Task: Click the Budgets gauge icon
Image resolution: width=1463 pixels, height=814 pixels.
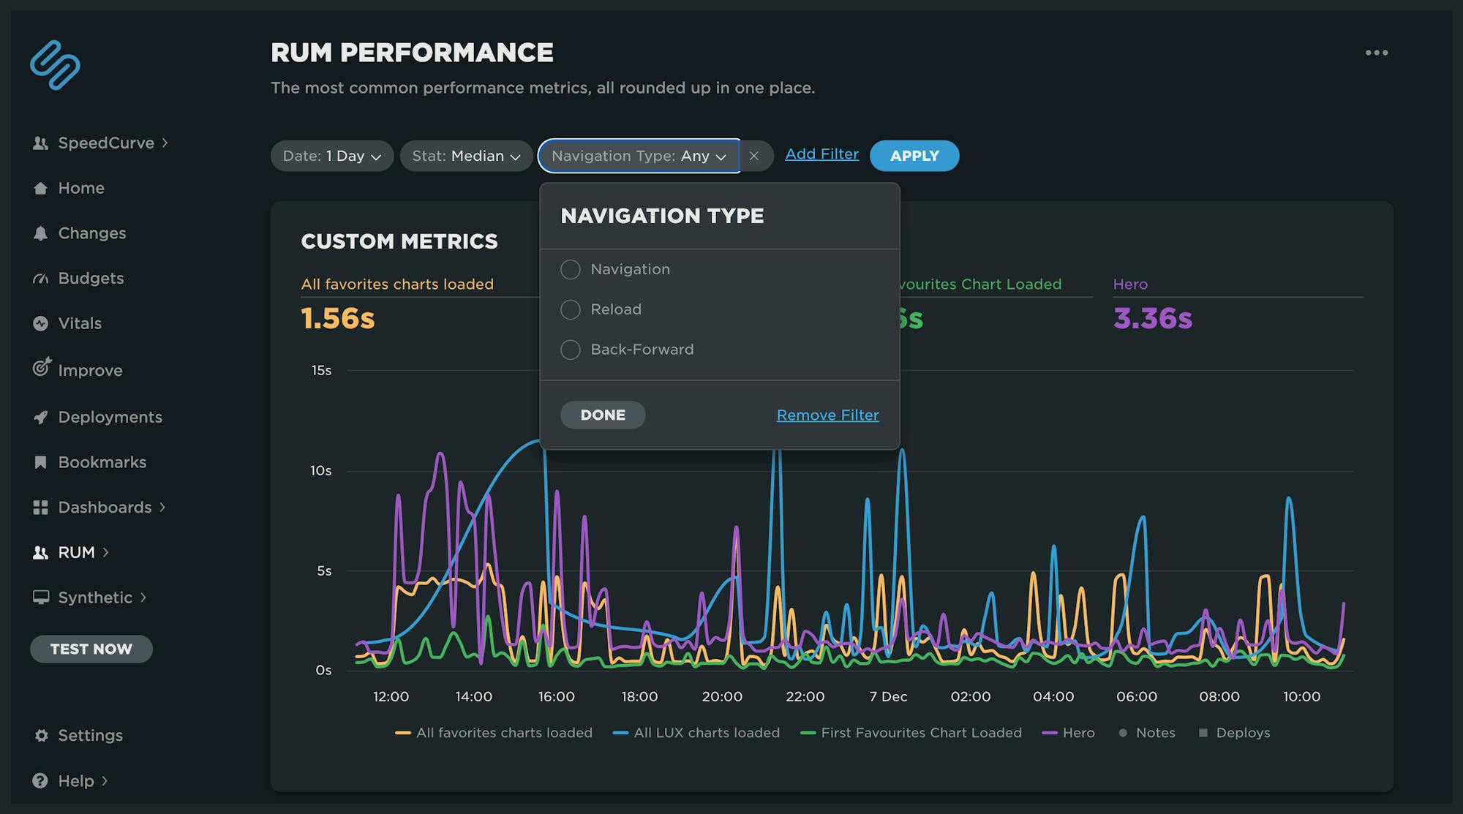Action: click(40, 279)
